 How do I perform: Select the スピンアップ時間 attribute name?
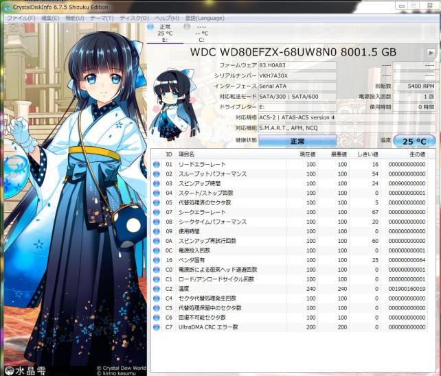click(199, 183)
